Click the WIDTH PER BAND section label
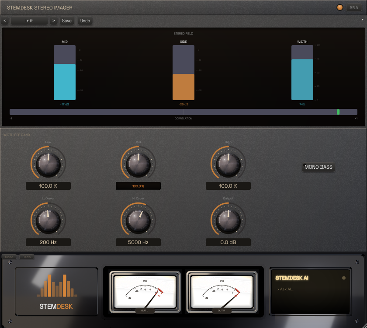This screenshot has width=367, height=328. 17,135
